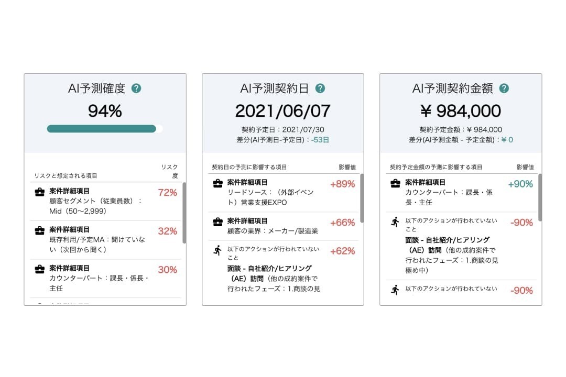This screenshot has width=566, height=377.
Task: Click help icon beside AI予測確度
Action: pos(136,88)
